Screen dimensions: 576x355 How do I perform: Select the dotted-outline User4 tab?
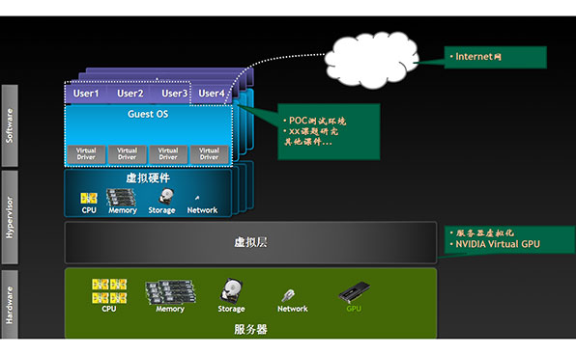(212, 94)
